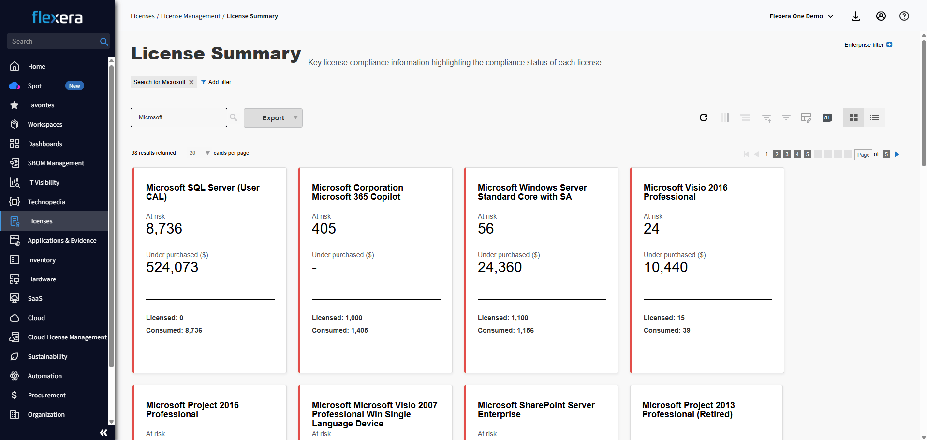The height and width of the screenshot is (440, 927).
Task: Click the sidebar search magnifier icon
Action: point(103,42)
